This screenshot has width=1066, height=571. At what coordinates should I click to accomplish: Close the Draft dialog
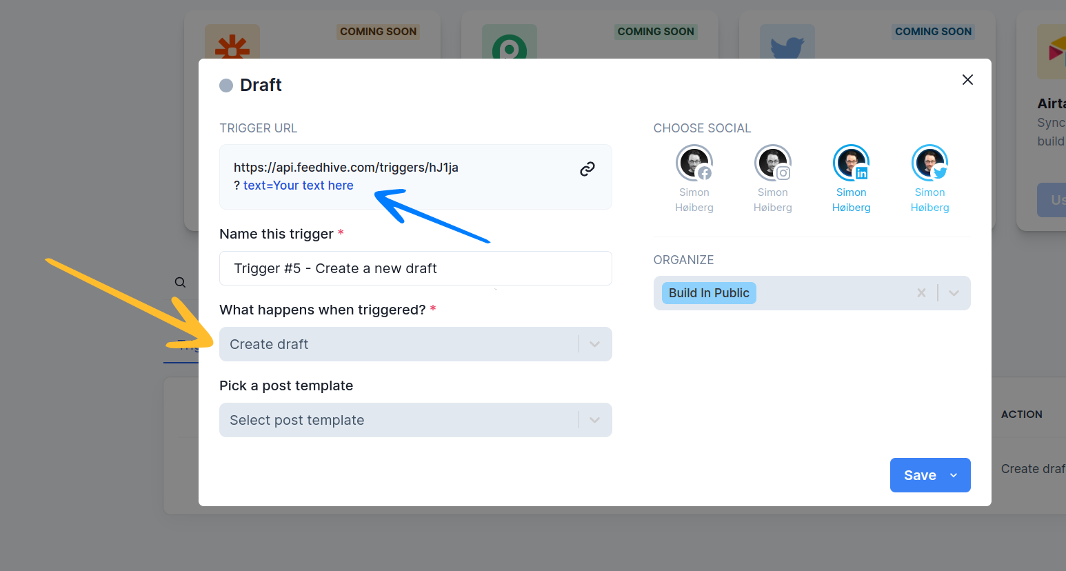pos(967,80)
